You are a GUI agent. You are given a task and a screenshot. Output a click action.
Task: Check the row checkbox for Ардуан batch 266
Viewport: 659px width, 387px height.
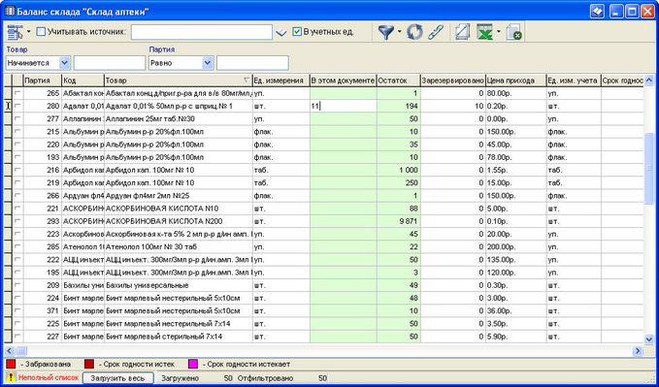tap(17, 195)
